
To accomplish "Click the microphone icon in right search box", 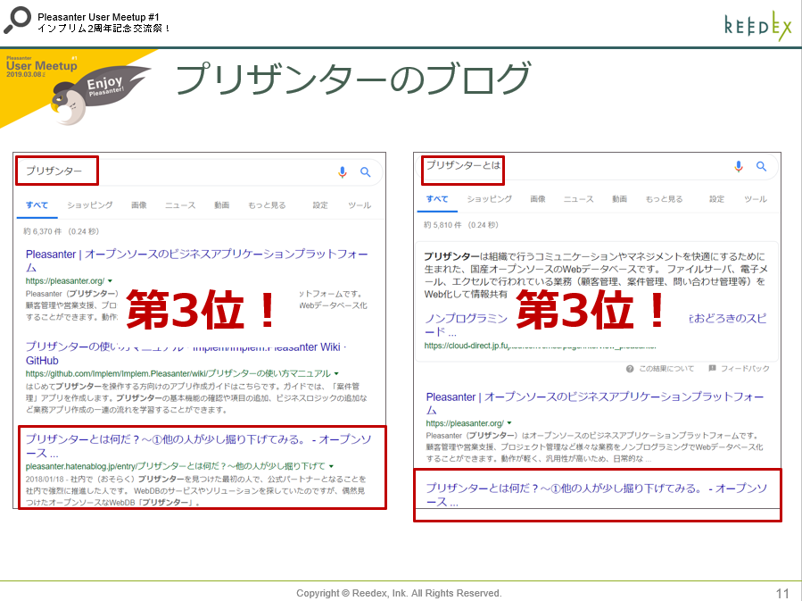I will pos(738,166).
